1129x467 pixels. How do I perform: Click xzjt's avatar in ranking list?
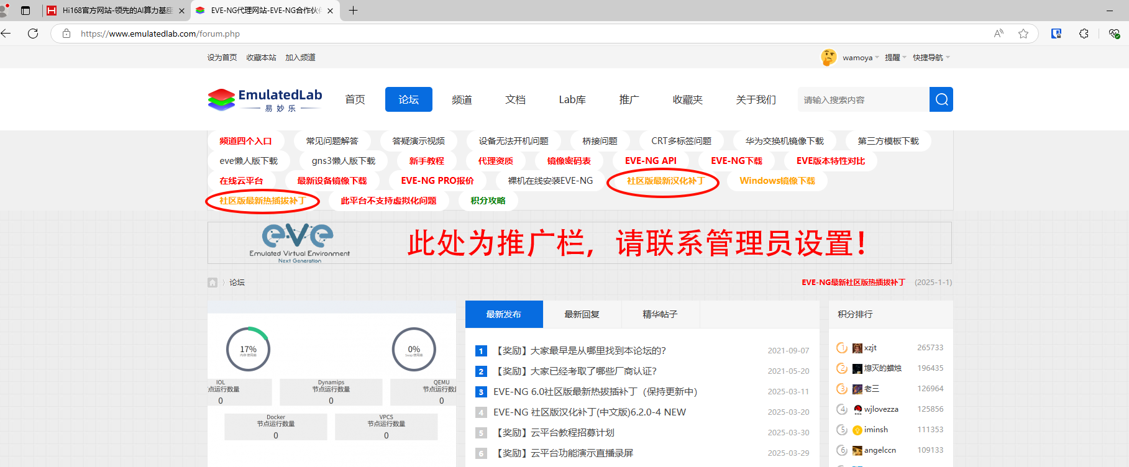[x=857, y=348]
